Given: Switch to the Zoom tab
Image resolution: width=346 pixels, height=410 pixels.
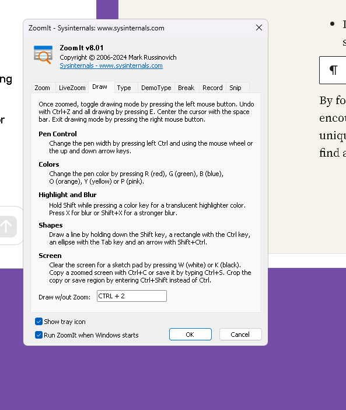Looking at the screenshot, I should tap(43, 88).
